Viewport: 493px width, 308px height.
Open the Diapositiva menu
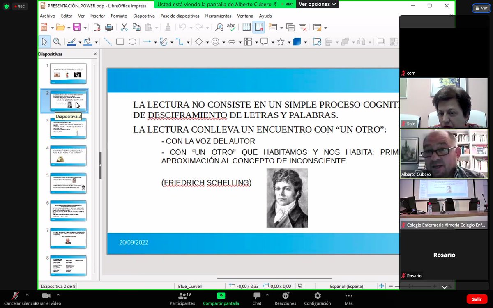[x=144, y=16]
